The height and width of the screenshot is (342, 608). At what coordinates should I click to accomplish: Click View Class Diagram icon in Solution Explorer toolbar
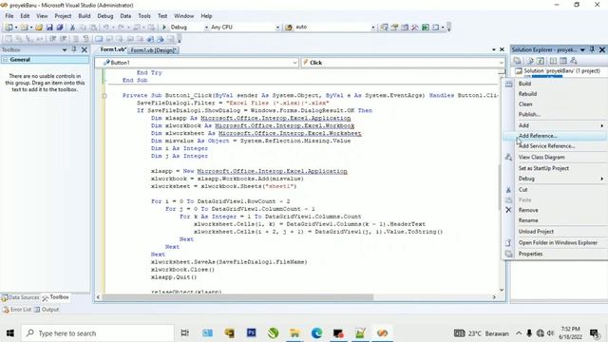574,61
